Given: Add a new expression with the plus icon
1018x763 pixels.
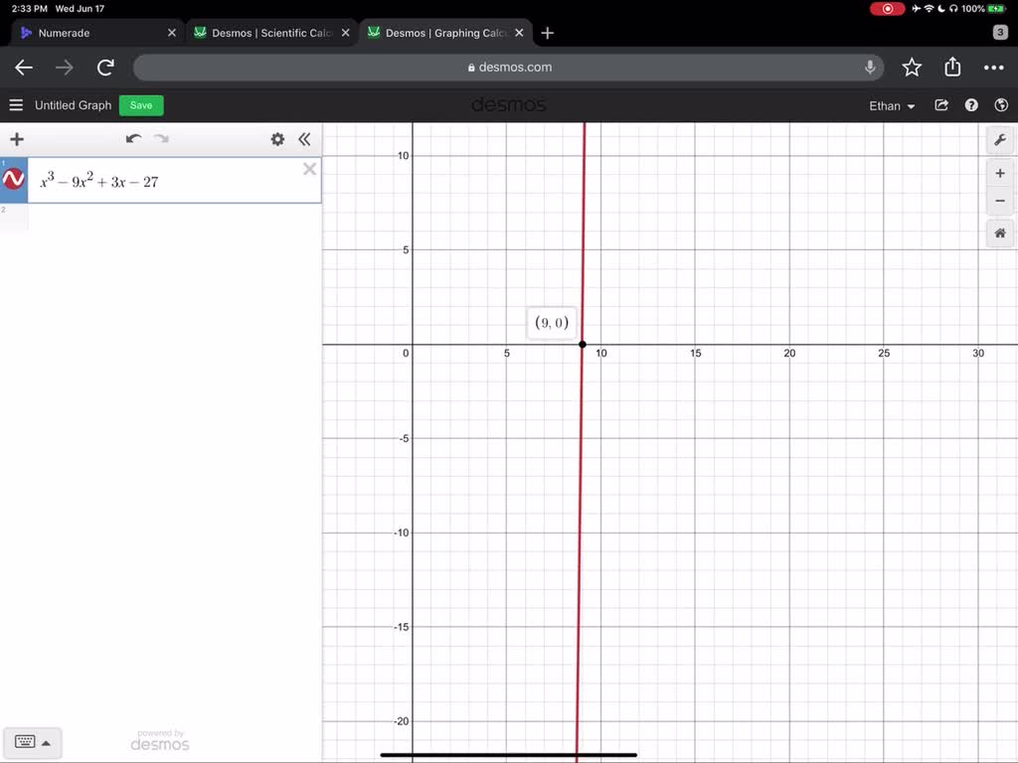Looking at the screenshot, I should coord(16,139).
